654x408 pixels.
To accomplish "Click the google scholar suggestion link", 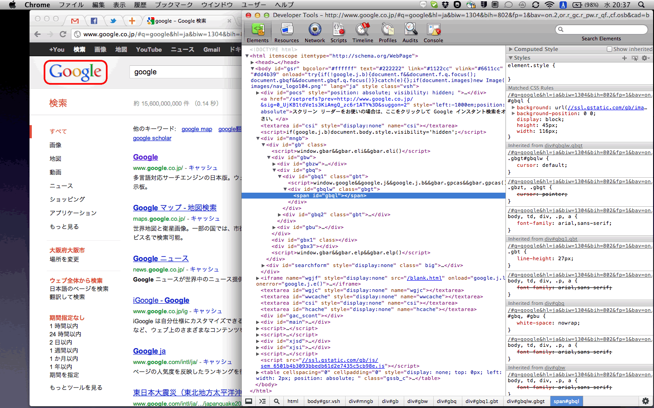I will click(152, 138).
